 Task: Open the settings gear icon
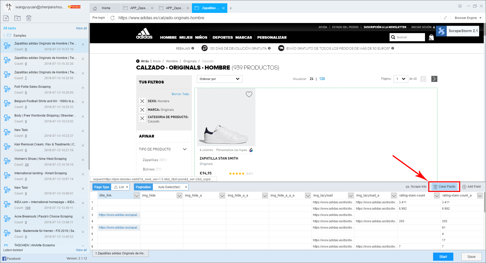[460, 6]
